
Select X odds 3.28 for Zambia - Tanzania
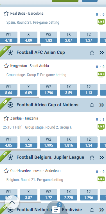28,142
